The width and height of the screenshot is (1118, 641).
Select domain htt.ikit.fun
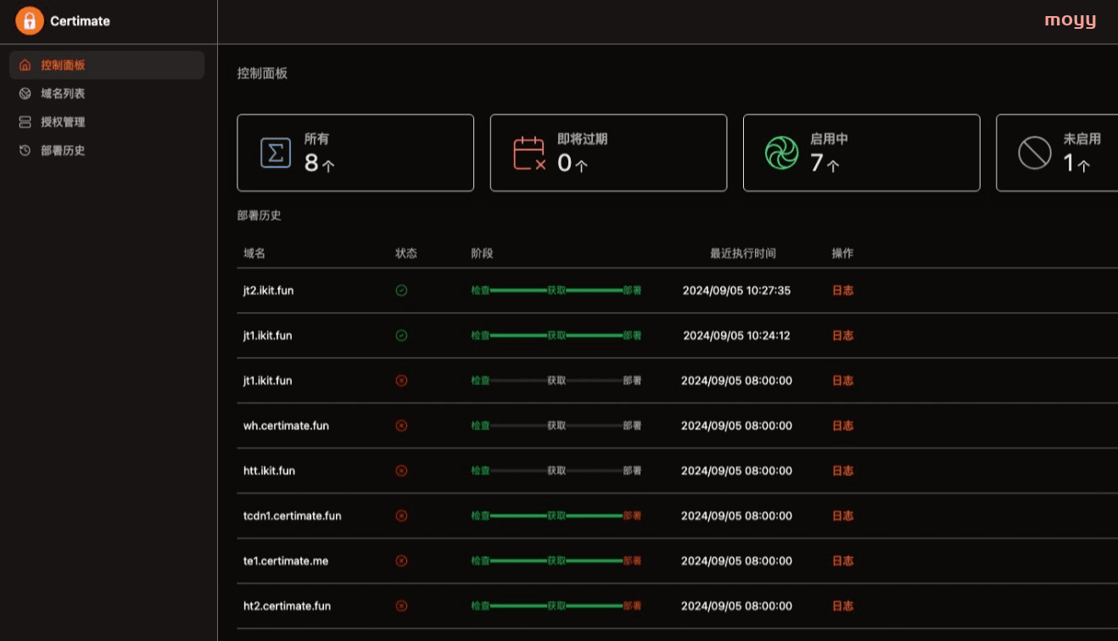tap(269, 471)
